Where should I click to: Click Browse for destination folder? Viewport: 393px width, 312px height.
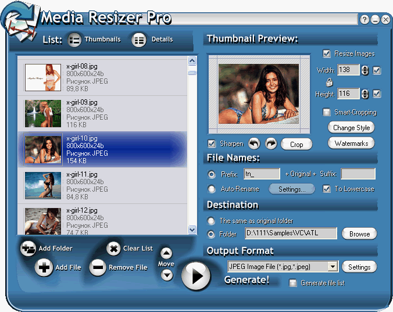pyautogui.click(x=359, y=234)
